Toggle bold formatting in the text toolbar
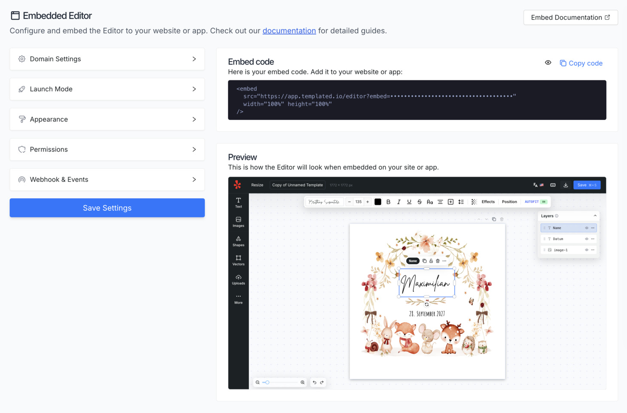Image resolution: width=627 pixels, height=413 pixels. pos(388,202)
